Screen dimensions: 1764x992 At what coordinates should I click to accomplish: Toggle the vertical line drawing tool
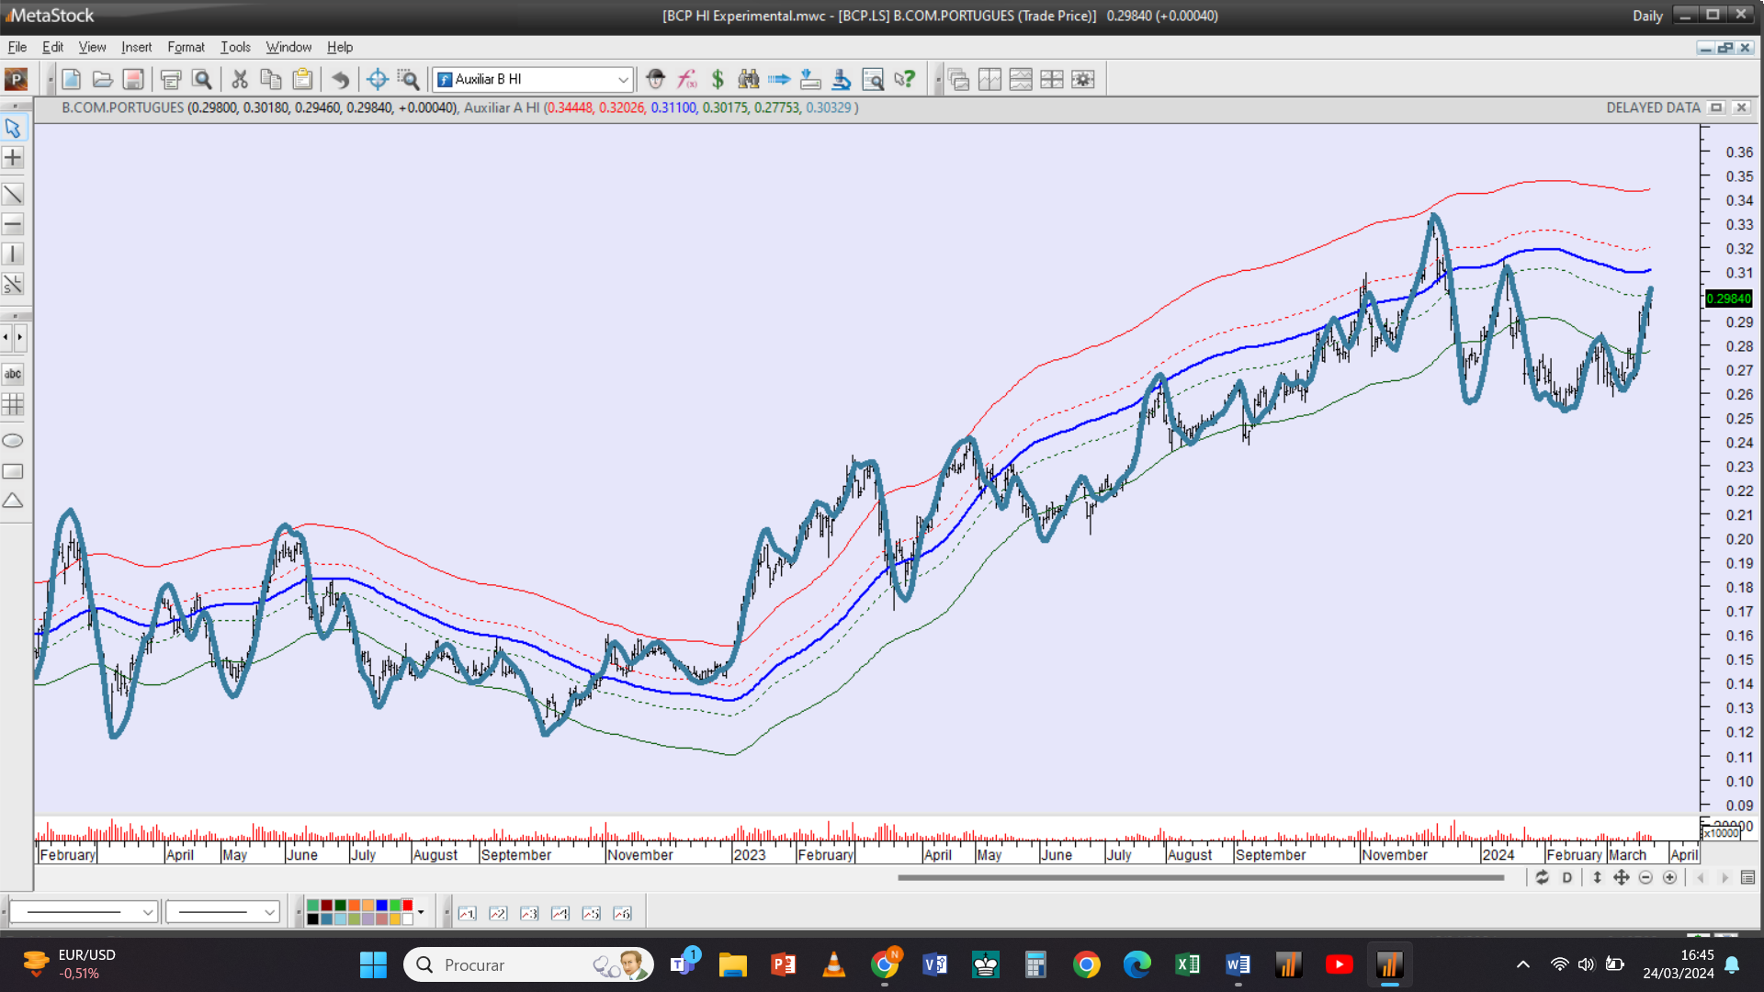coord(13,254)
